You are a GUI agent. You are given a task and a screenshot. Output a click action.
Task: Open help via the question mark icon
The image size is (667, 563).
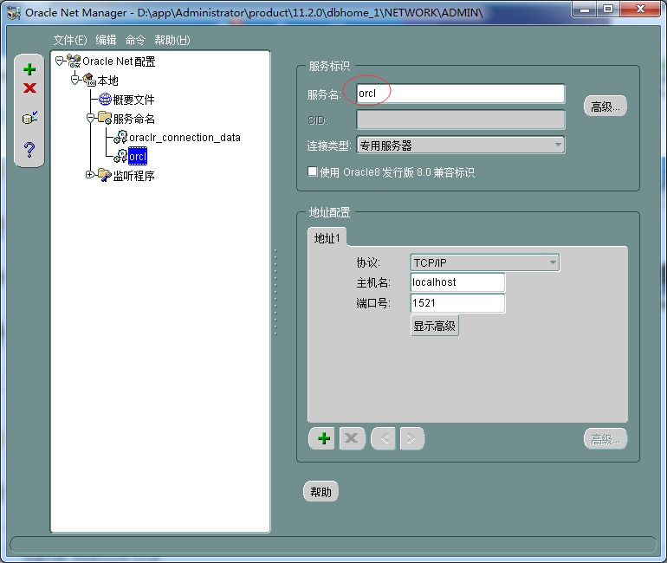(x=29, y=149)
